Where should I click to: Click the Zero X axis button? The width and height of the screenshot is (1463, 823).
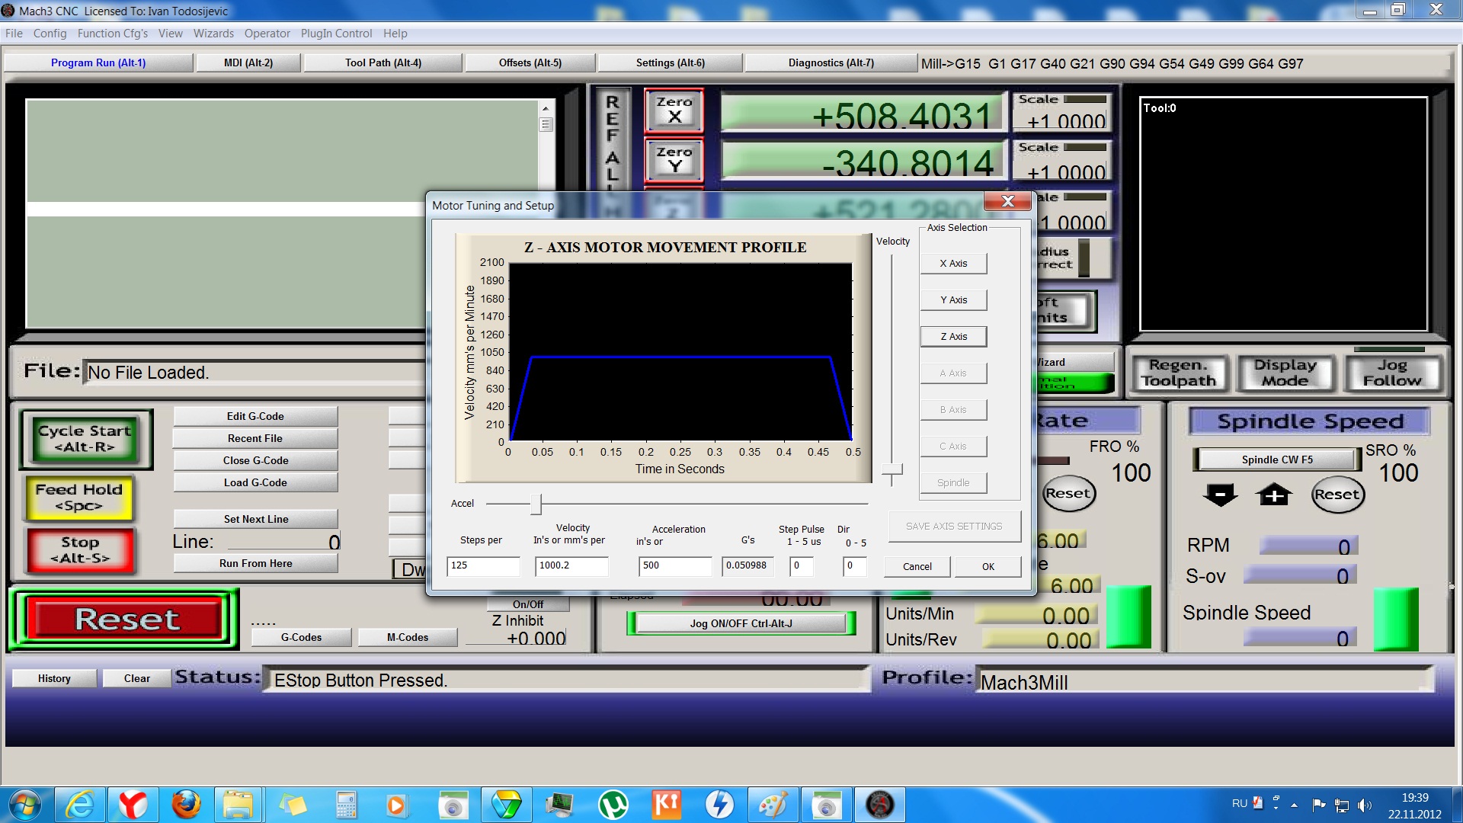674,110
